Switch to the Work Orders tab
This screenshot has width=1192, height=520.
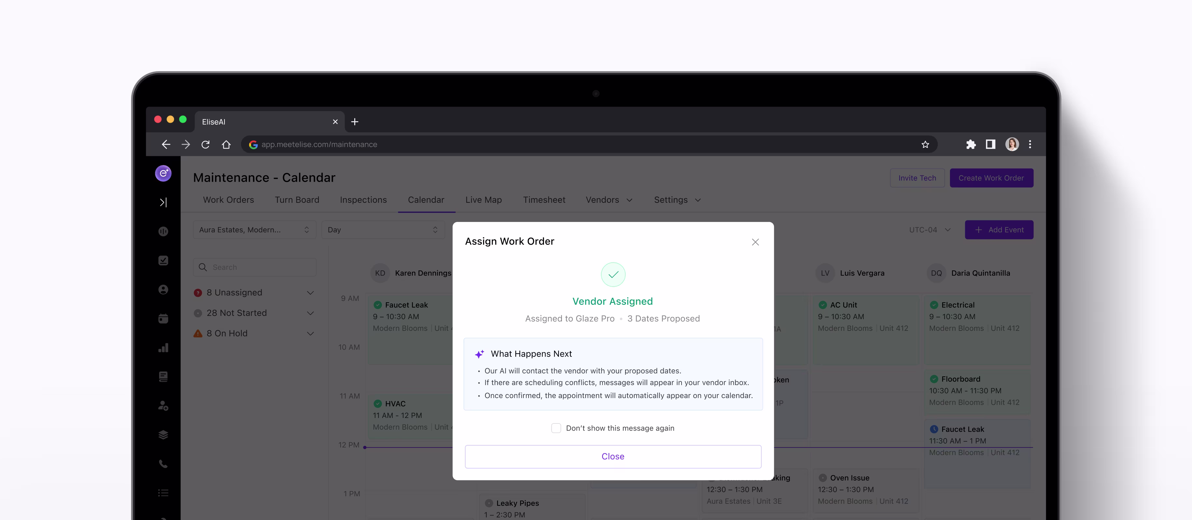pos(229,200)
